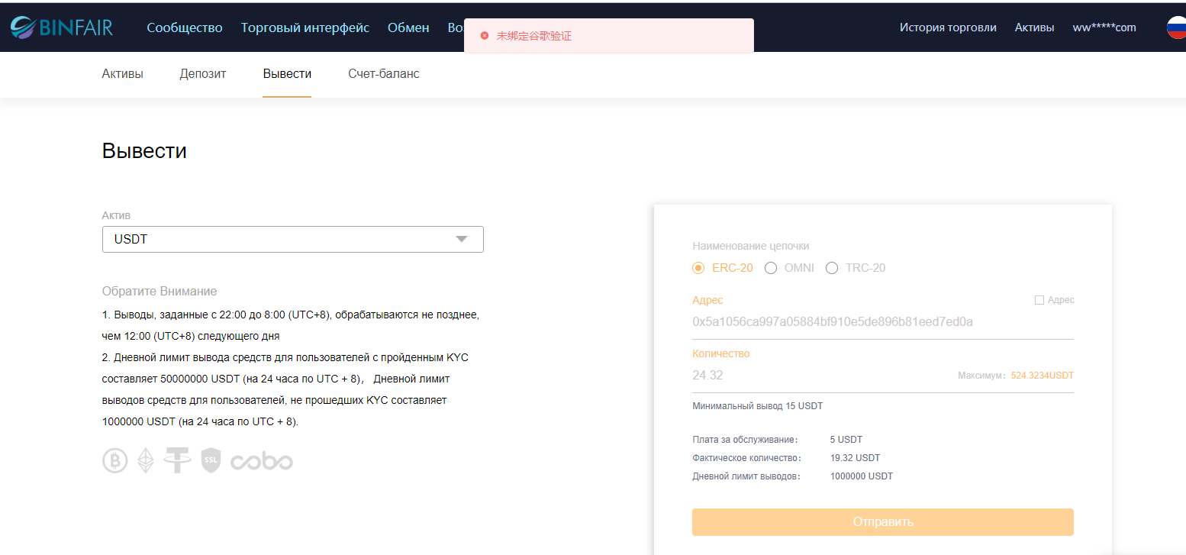Switch to the Активы tab

[122, 73]
